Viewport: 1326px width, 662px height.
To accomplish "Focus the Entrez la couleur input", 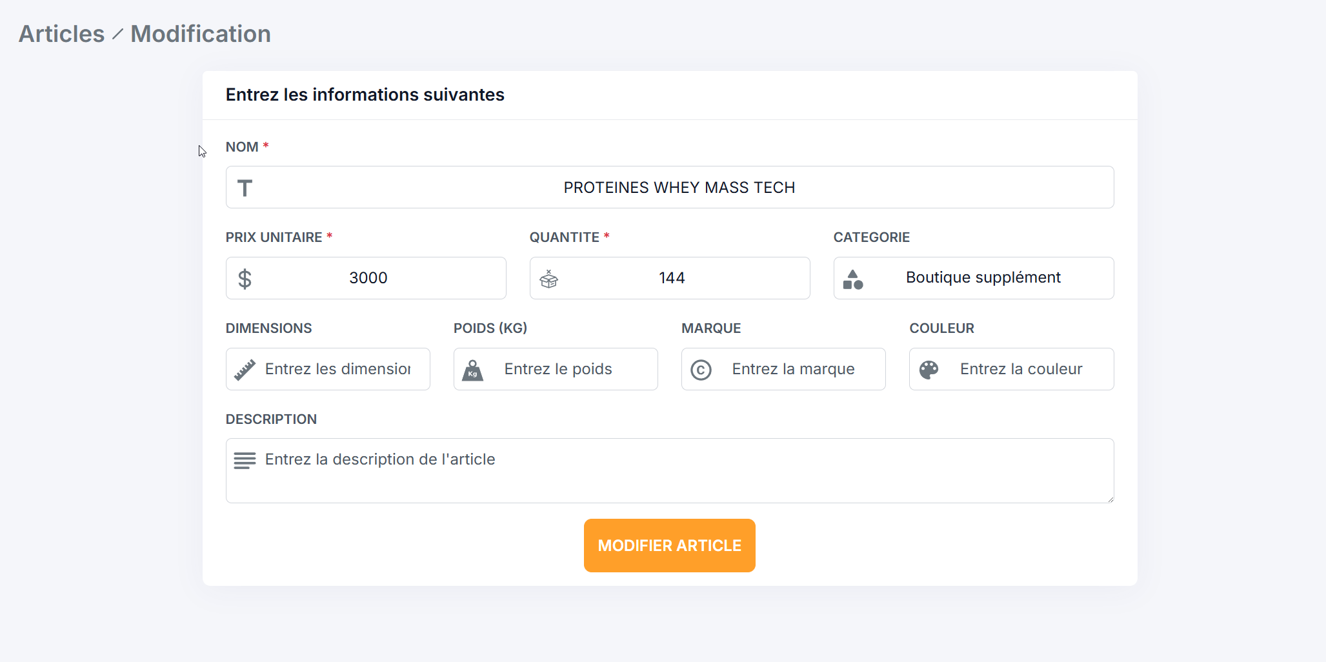I will 1011,369.
